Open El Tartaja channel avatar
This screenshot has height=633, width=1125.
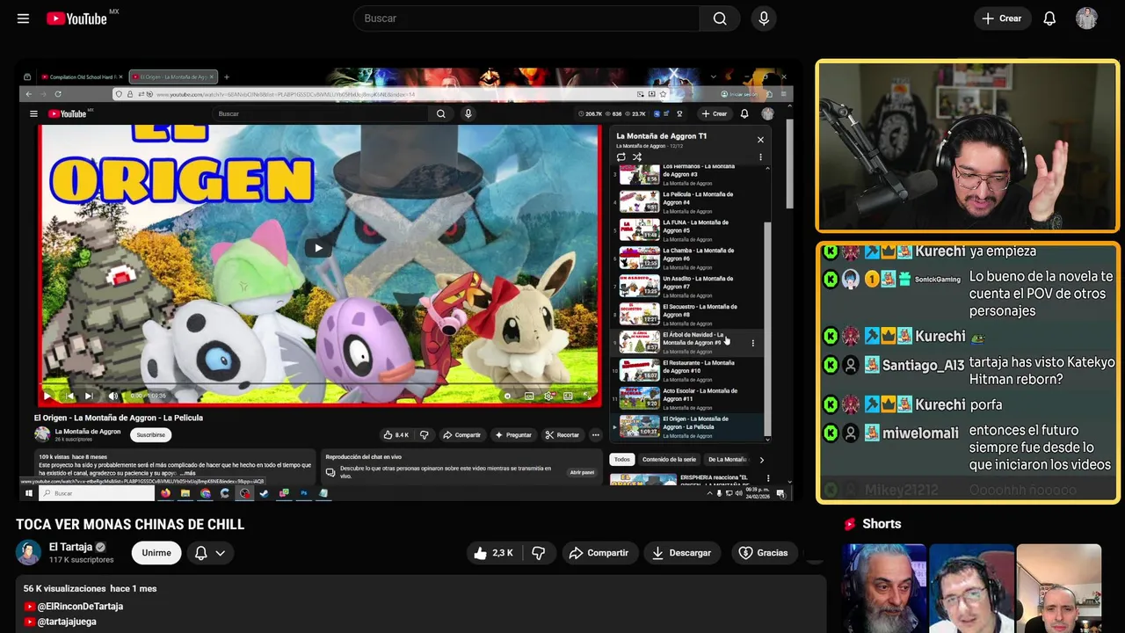point(28,552)
